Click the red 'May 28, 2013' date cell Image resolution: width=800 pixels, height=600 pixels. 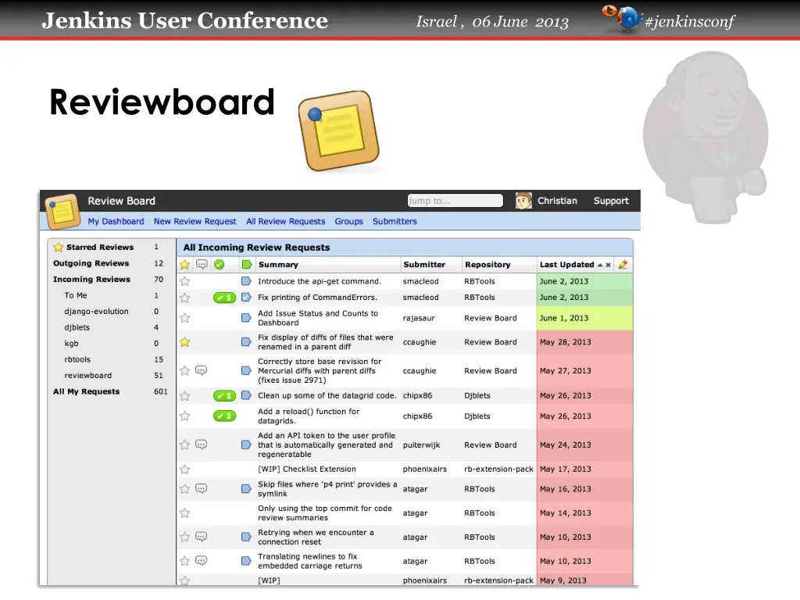584,342
